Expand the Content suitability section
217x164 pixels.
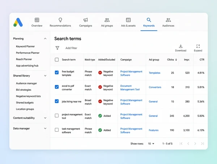click(45, 118)
